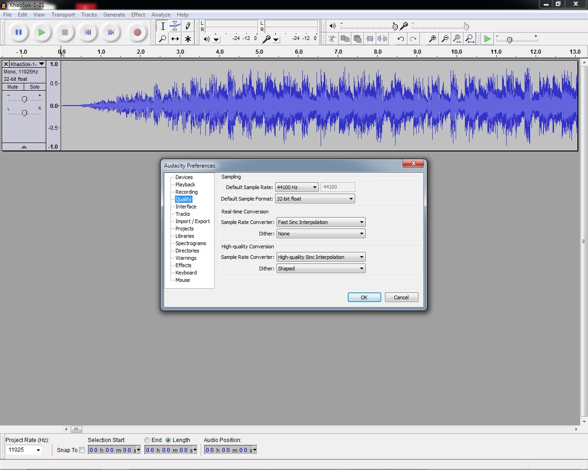Skip to start of the track
Viewport: 588px width, 470px height.
pyautogui.click(x=88, y=32)
